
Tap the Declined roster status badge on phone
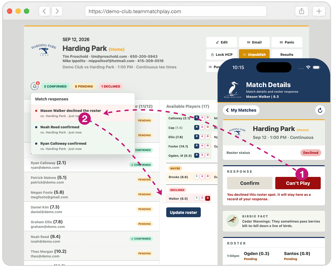(311, 153)
